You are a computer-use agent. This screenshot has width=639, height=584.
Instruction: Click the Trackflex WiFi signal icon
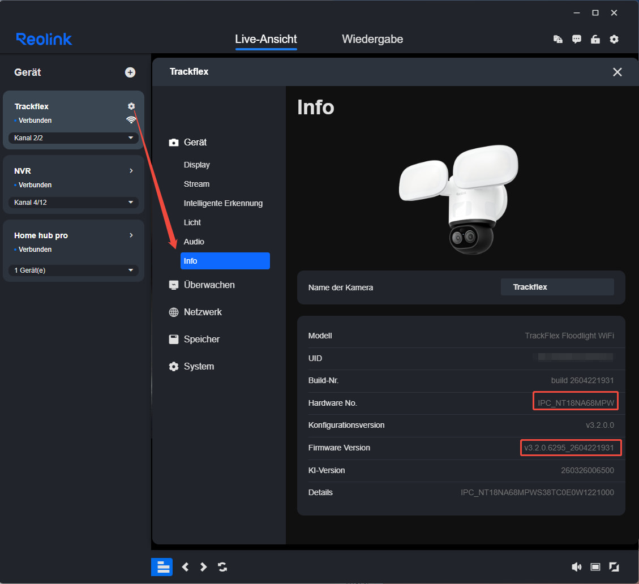pyautogui.click(x=131, y=120)
